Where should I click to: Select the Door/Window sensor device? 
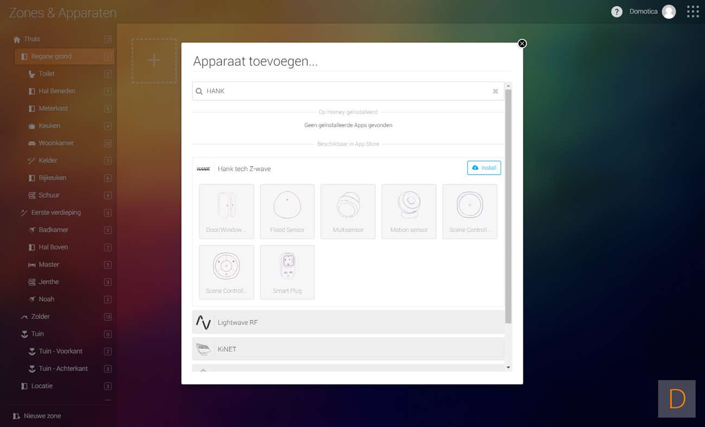pos(227,212)
